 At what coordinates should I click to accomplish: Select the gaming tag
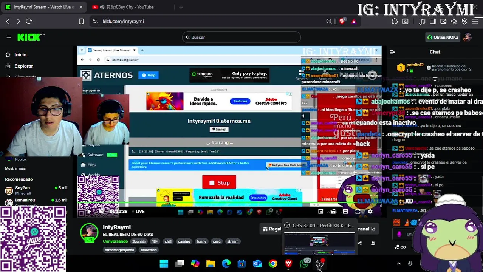184,241
